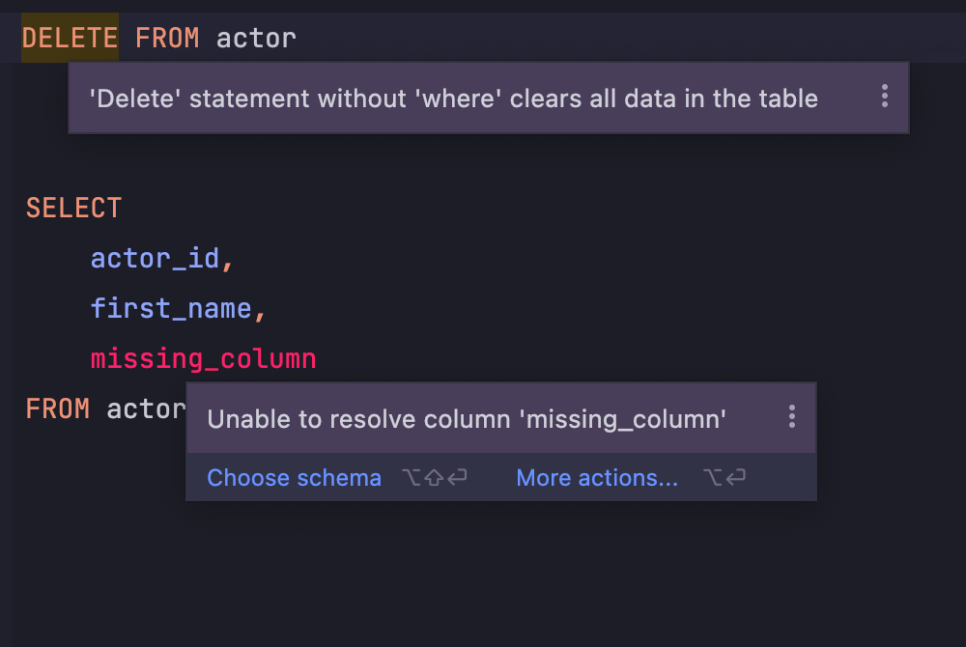The image size is (966, 647).
Task: Click the Delete-without-where warning message
Action: pyautogui.click(x=453, y=98)
